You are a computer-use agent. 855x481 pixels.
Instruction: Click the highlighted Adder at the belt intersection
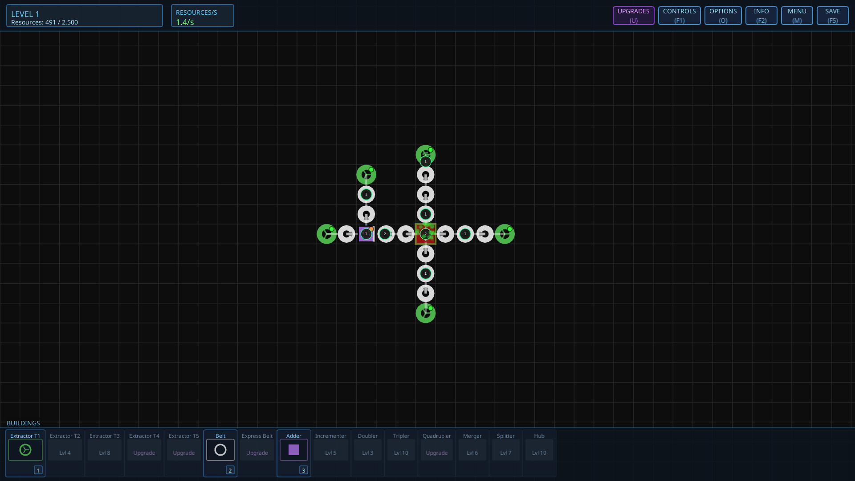click(425, 234)
